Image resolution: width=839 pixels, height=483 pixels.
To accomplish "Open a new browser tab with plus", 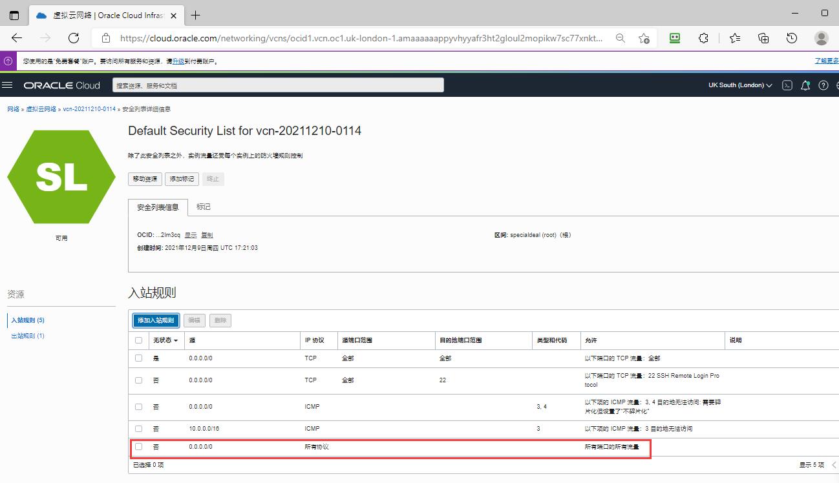I will 195,15.
